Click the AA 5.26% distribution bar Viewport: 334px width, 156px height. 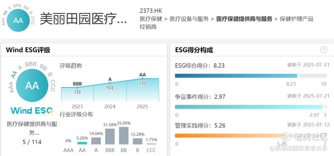click(82, 143)
